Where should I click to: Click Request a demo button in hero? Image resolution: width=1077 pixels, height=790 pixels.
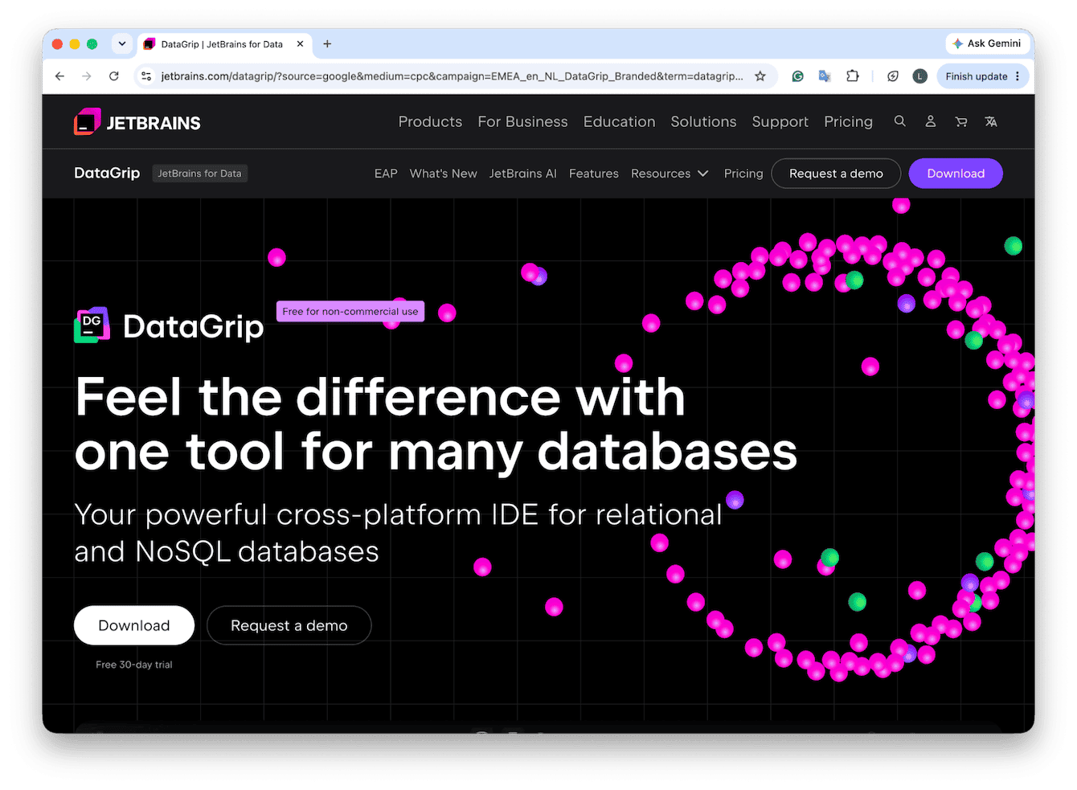[x=289, y=625]
